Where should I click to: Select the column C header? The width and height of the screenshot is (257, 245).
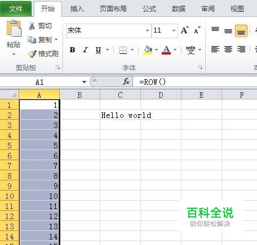coord(120,95)
